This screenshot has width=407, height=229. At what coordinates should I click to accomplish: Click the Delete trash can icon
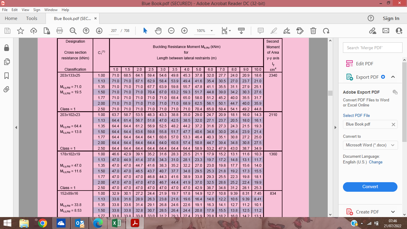click(x=313, y=31)
